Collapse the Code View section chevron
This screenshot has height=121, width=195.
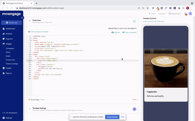(30, 21)
